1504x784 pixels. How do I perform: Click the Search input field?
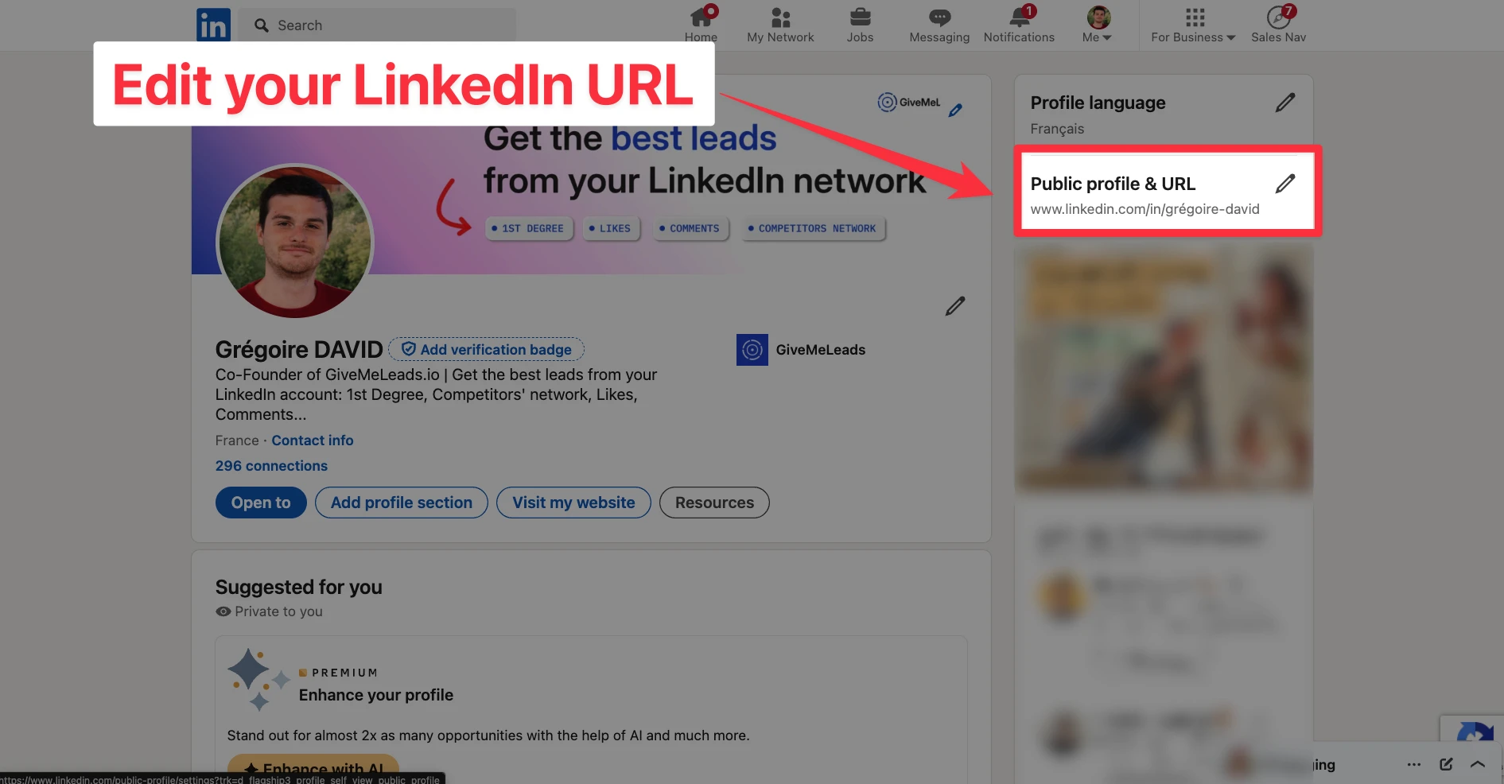pyautogui.click(x=377, y=25)
